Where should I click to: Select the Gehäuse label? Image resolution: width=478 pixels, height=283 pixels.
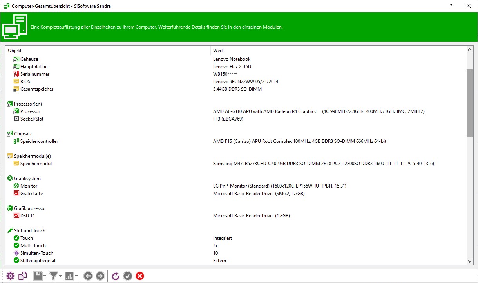(29, 59)
